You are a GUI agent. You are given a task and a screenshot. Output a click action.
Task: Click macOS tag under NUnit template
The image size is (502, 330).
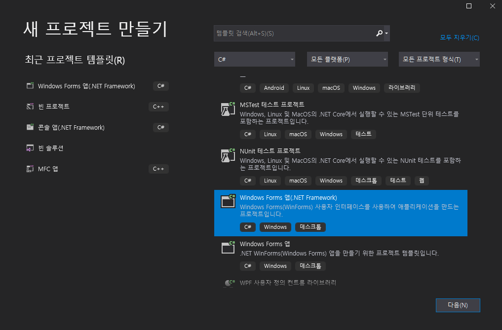point(298,181)
